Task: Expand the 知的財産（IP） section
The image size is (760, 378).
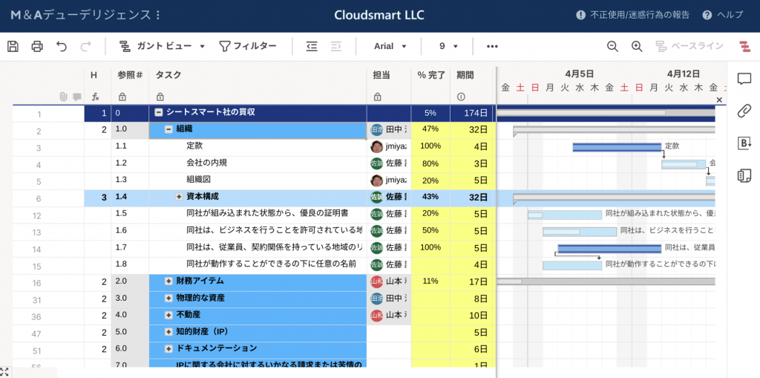Action: pyautogui.click(x=168, y=332)
